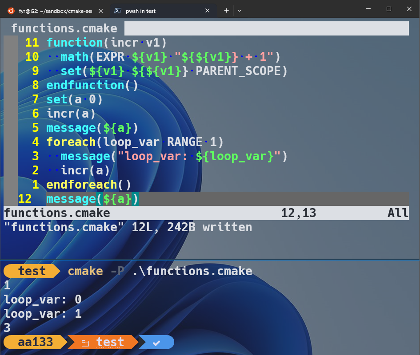Click the 'aa133' prompt segment
Viewport: 420px width, 355px height.
(36, 342)
